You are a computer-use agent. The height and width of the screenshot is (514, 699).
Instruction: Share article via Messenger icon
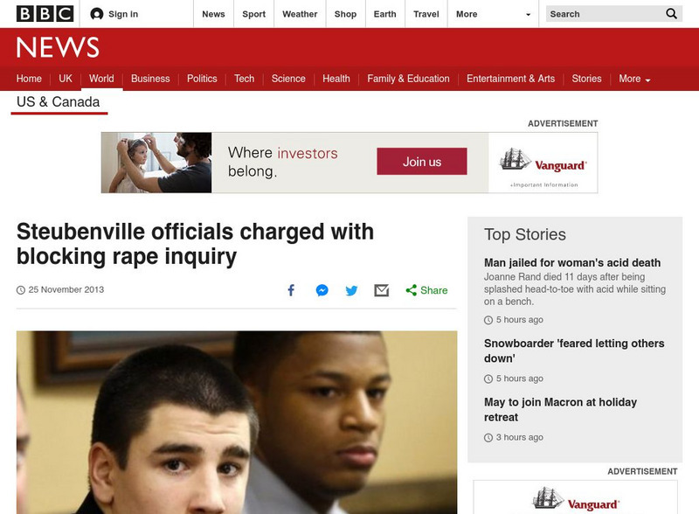click(x=322, y=290)
